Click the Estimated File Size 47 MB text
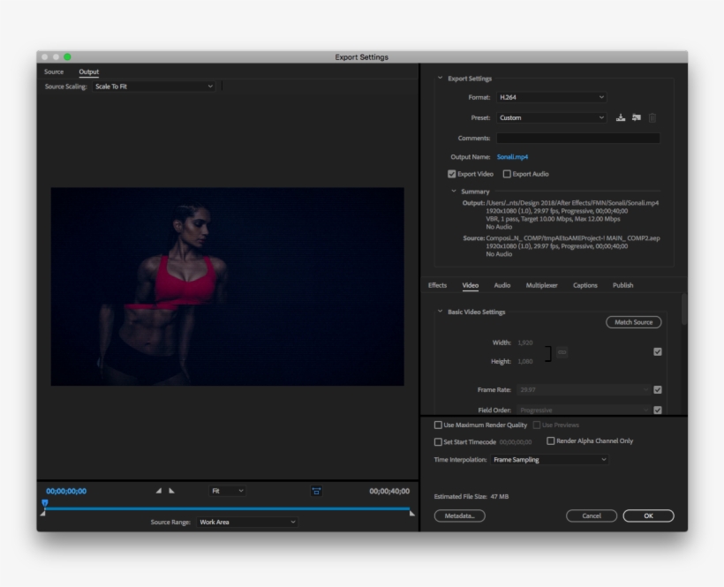The height and width of the screenshot is (587, 724). pos(471,497)
